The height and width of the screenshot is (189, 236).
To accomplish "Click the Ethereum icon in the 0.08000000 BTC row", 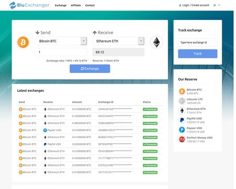I will [x=45, y=123].
